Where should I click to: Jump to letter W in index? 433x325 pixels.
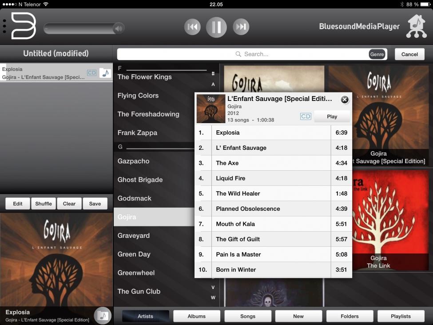(213, 297)
